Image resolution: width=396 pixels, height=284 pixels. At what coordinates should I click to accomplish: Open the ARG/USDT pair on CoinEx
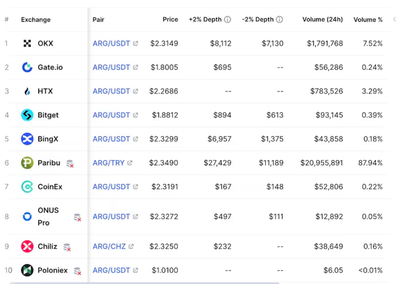pyautogui.click(x=111, y=187)
